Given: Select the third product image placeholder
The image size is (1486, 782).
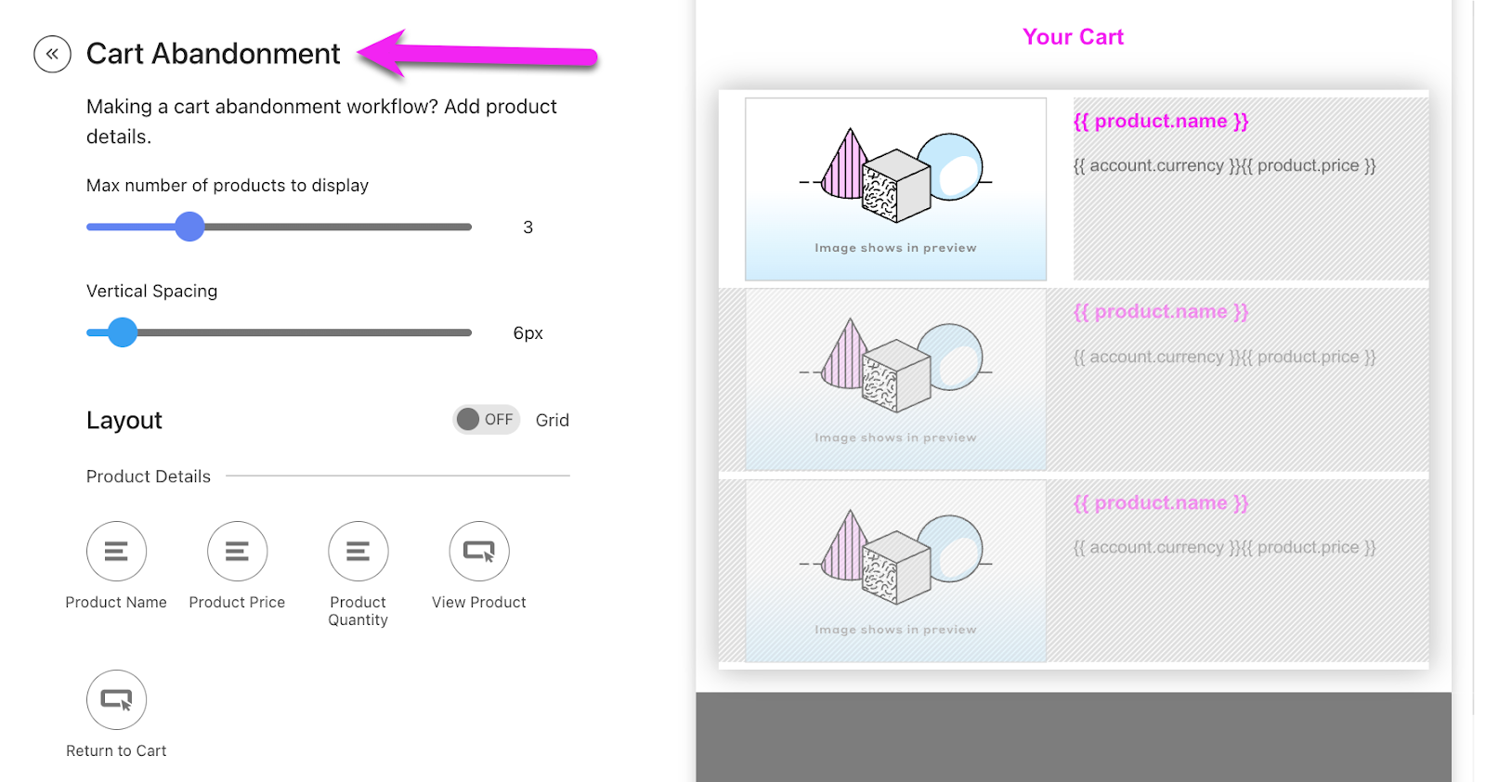Looking at the screenshot, I should tap(895, 571).
